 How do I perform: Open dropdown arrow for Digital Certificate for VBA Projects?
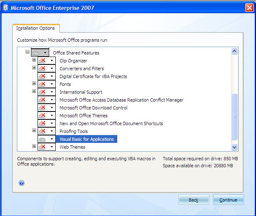(x=52, y=76)
